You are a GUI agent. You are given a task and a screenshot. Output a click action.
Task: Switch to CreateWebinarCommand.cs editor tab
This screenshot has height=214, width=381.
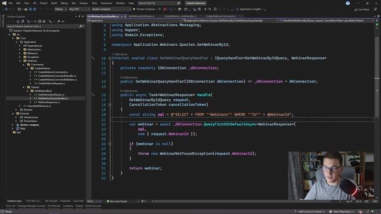(x=221, y=16)
